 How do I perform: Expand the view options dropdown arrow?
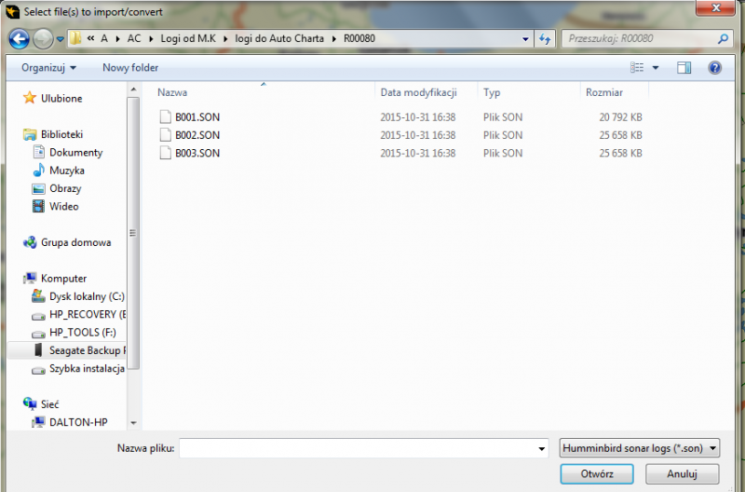656,67
